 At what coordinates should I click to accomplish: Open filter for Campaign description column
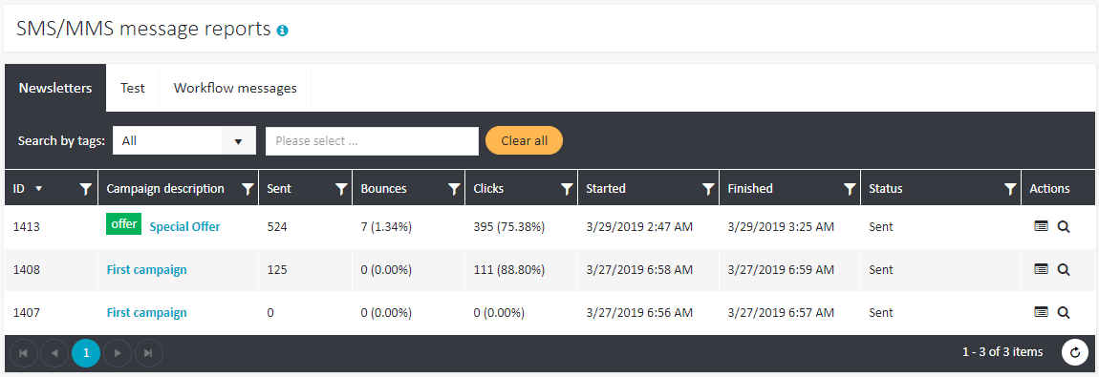247,189
